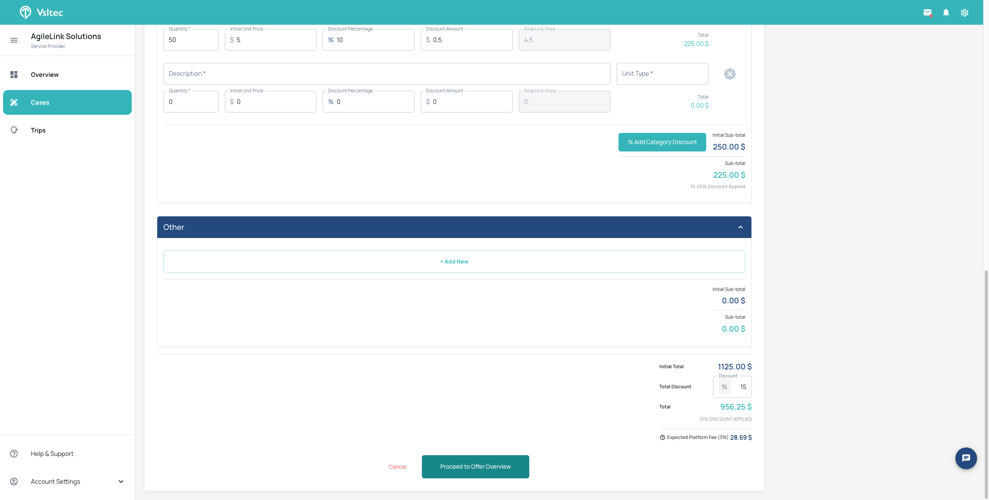
Task: Open the settings gear icon
Action: (964, 12)
